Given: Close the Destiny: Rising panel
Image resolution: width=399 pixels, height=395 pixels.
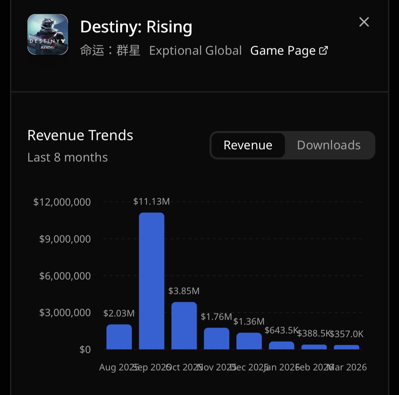Looking at the screenshot, I should click(364, 22).
